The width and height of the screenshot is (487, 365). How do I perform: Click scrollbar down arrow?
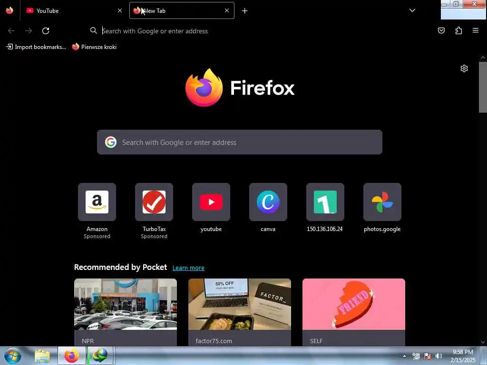[x=483, y=342]
